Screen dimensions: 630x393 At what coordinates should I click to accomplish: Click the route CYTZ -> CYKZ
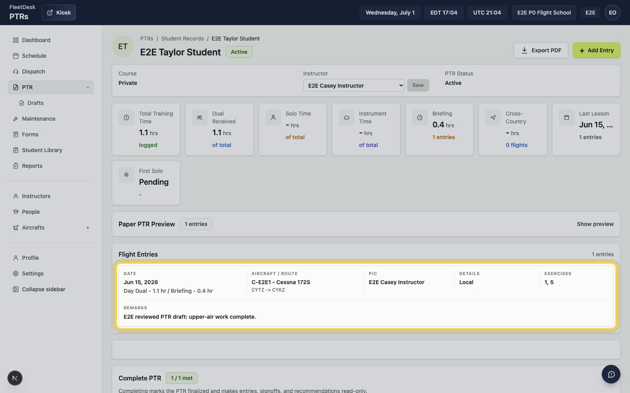[x=268, y=290]
